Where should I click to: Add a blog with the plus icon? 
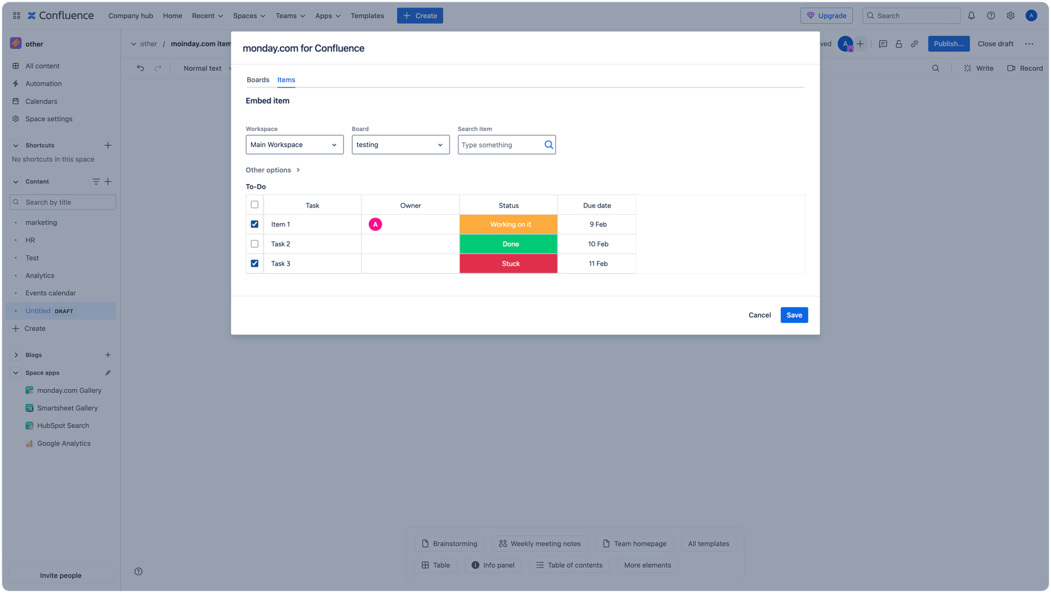108,355
